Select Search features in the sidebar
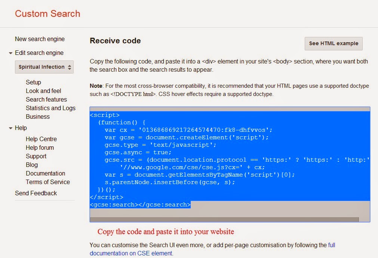The height and width of the screenshot is (258, 378). [46, 99]
